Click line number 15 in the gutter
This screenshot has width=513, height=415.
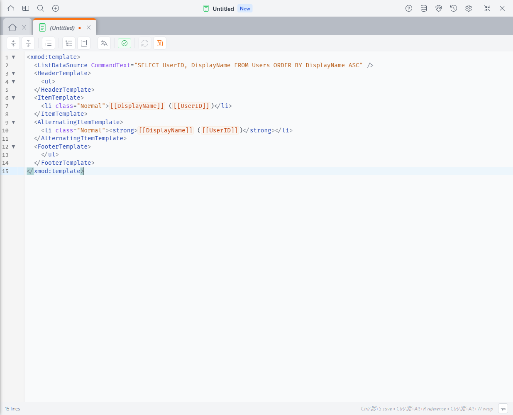[x=5, y=171]
